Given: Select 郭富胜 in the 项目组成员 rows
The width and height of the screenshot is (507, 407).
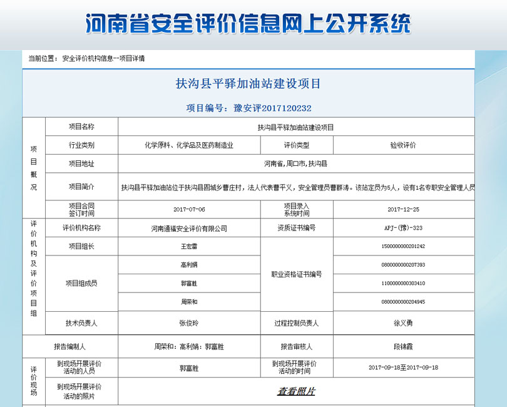Looking at the screenshot, I should pyautogui.click(x=189, y=284).
